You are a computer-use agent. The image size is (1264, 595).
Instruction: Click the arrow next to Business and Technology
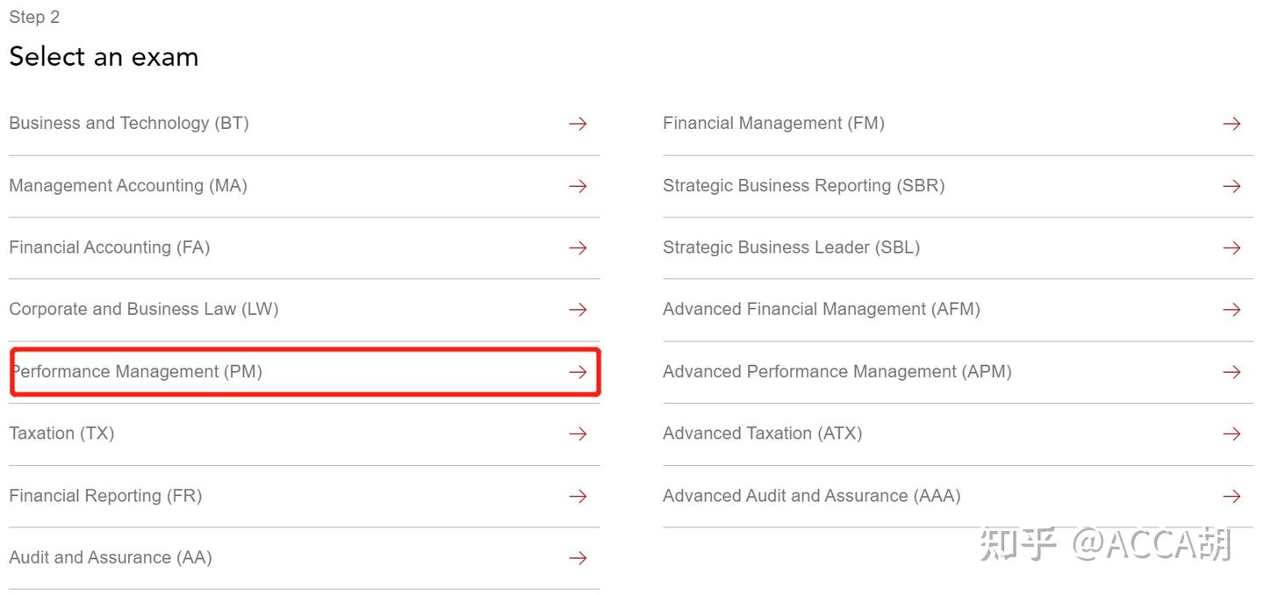[x=578, y=124]
